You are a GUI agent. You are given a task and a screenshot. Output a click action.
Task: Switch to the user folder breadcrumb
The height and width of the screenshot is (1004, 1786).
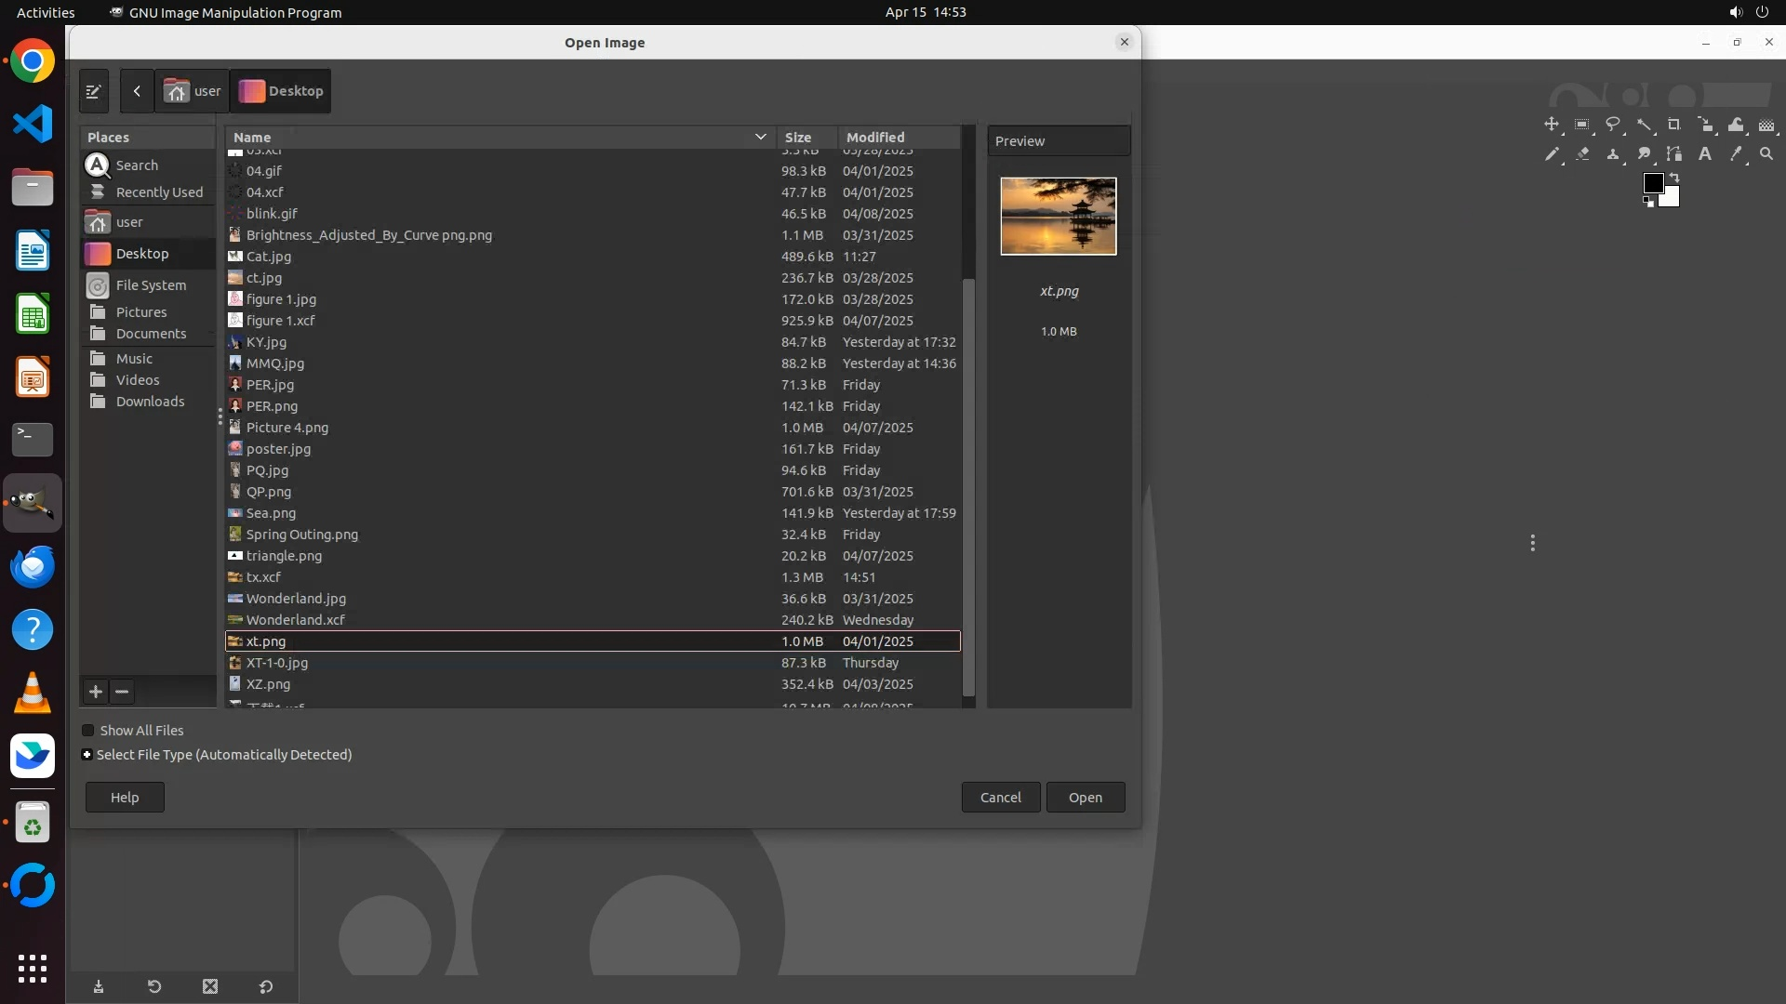(x=193, y=91)
